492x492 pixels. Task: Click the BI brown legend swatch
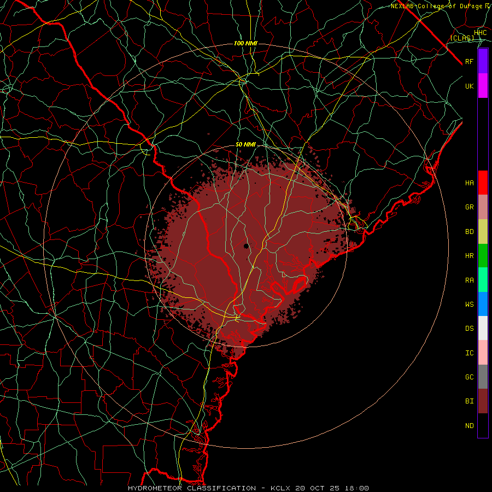(483, 401)
